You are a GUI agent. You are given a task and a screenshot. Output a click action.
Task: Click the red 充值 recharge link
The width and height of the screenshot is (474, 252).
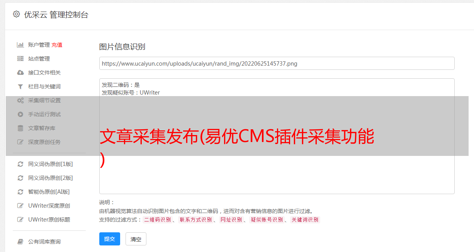tap(57, 45)
